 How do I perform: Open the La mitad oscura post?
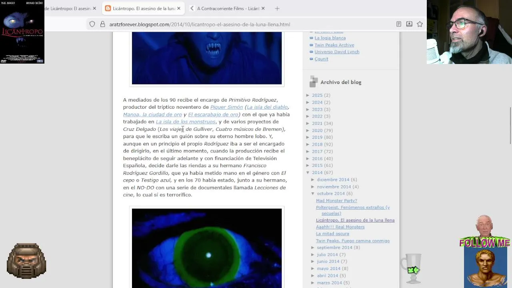point(332,234)
